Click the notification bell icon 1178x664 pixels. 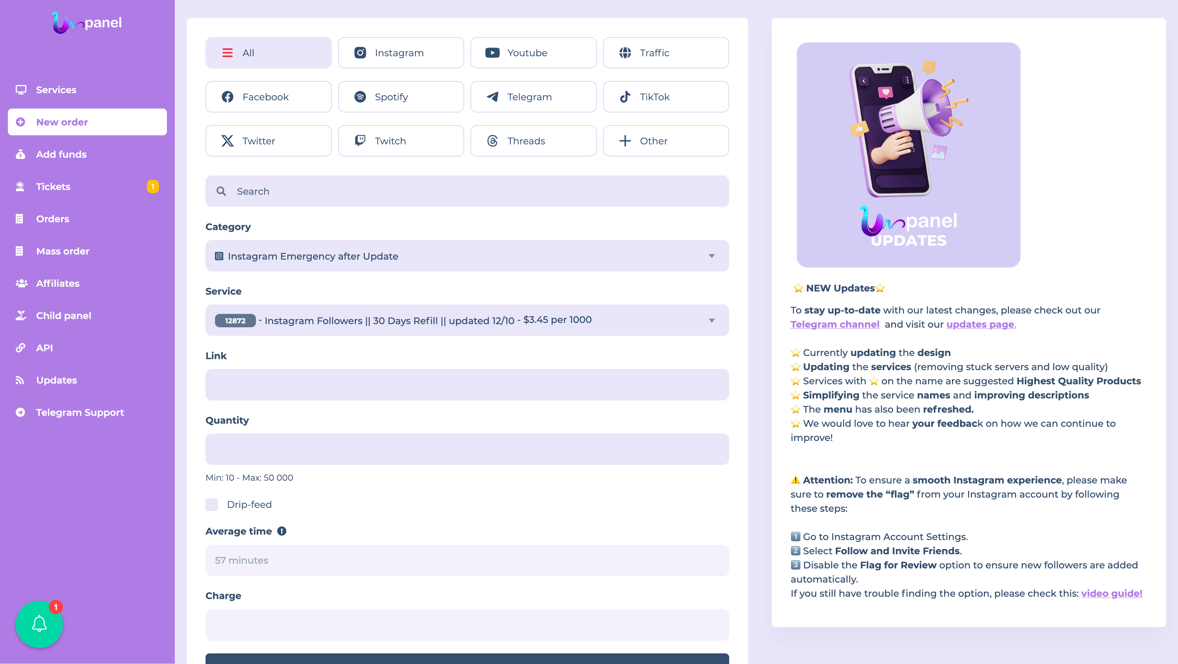point(39,624)
